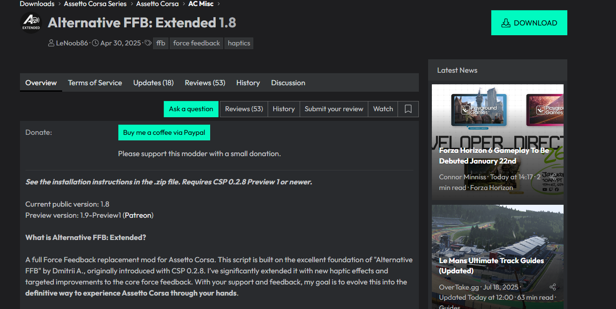Viewport: 616px width, 309px height.
Task: Click the bookmark icon button
Action: (408, 109)
